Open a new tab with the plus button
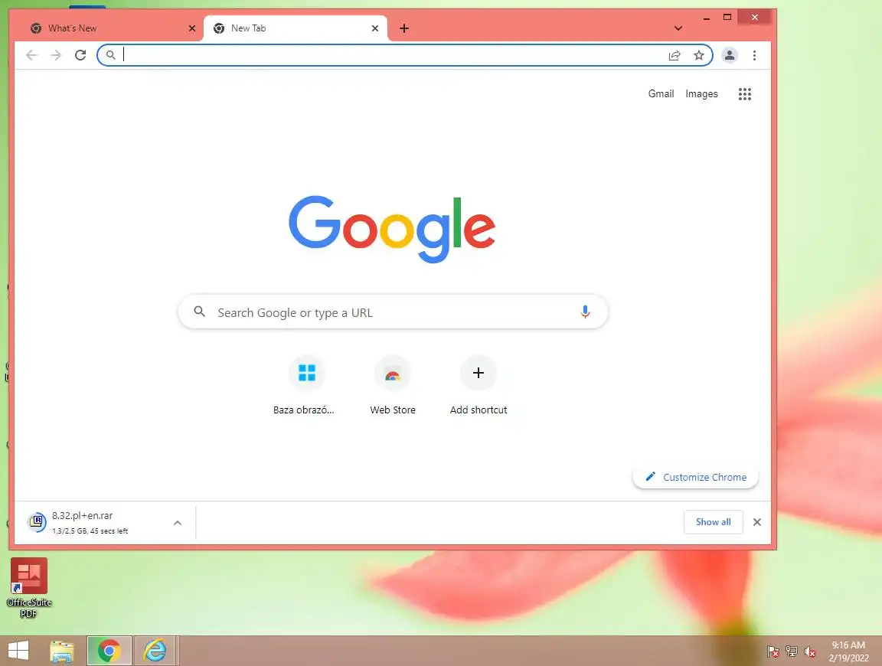This screenshot has height=666, width=882. click(x=404, y=28)
